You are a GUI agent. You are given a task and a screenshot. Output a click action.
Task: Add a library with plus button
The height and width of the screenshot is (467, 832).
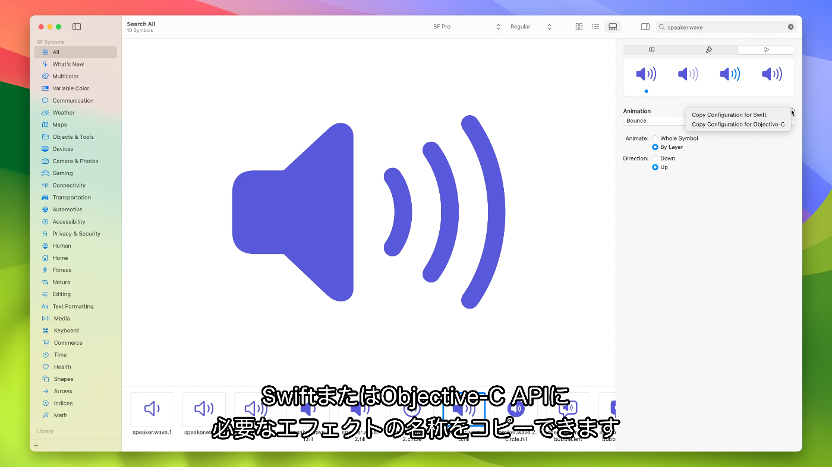coord(36,445)
